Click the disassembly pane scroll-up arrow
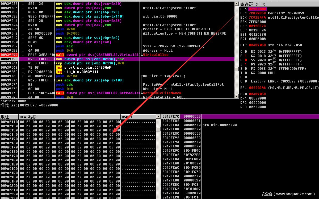Screen dimensions: 319x199 click(x=236, y=4)
